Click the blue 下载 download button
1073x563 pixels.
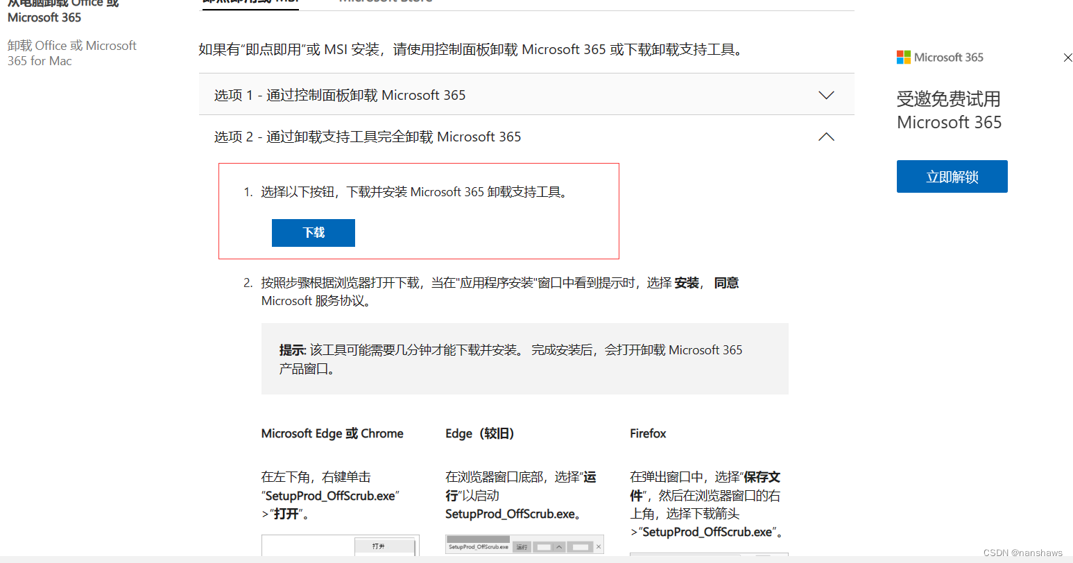(x=314, y=233)
